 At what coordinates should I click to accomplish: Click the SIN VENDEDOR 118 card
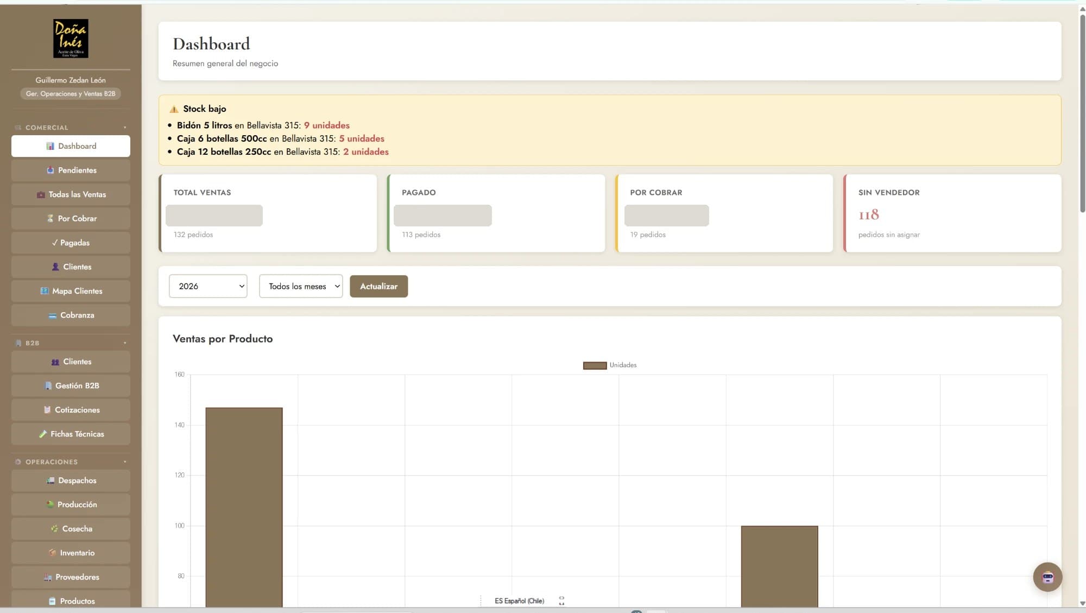952,213
